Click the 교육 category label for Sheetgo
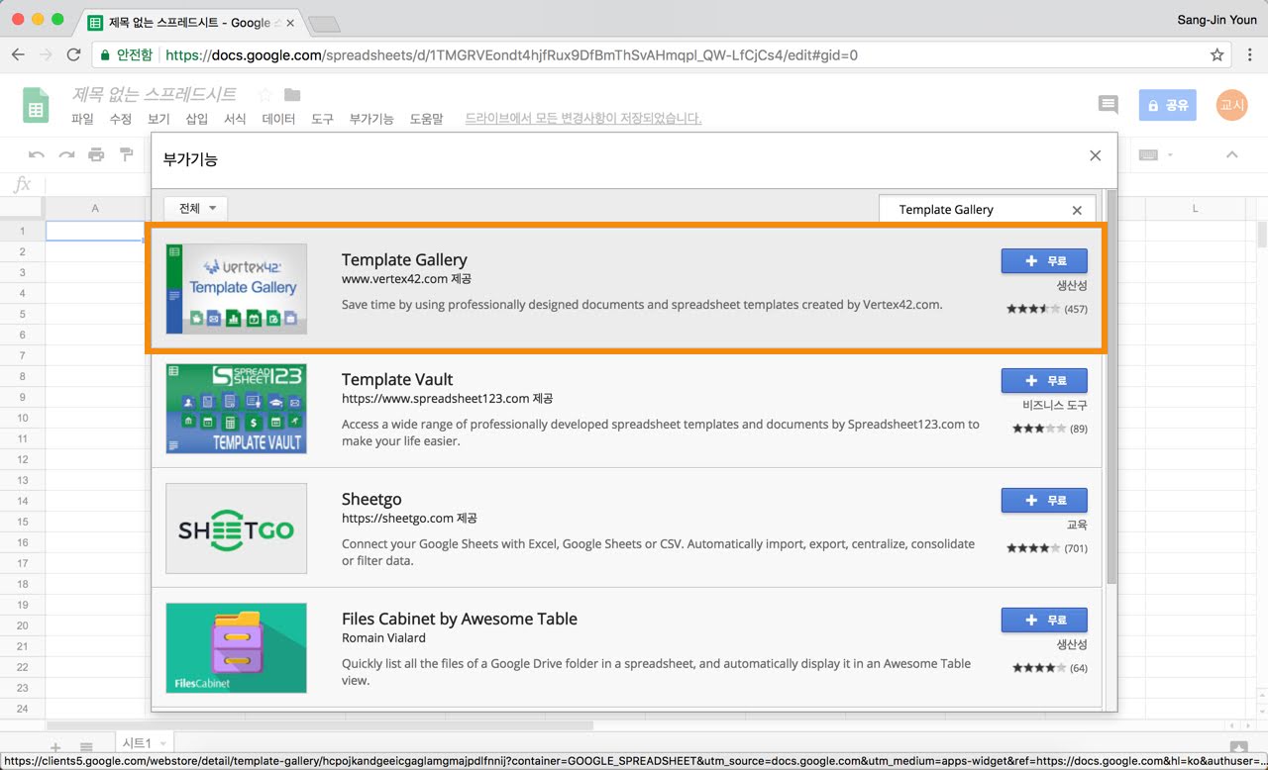1268x770 pixels. coord(1077,526)
